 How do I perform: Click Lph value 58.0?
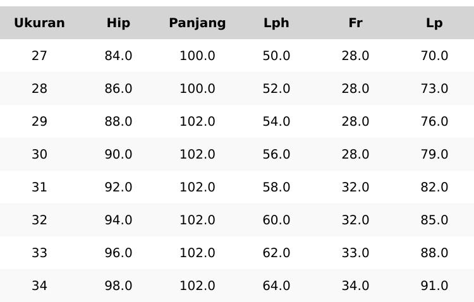click(276, 188)
